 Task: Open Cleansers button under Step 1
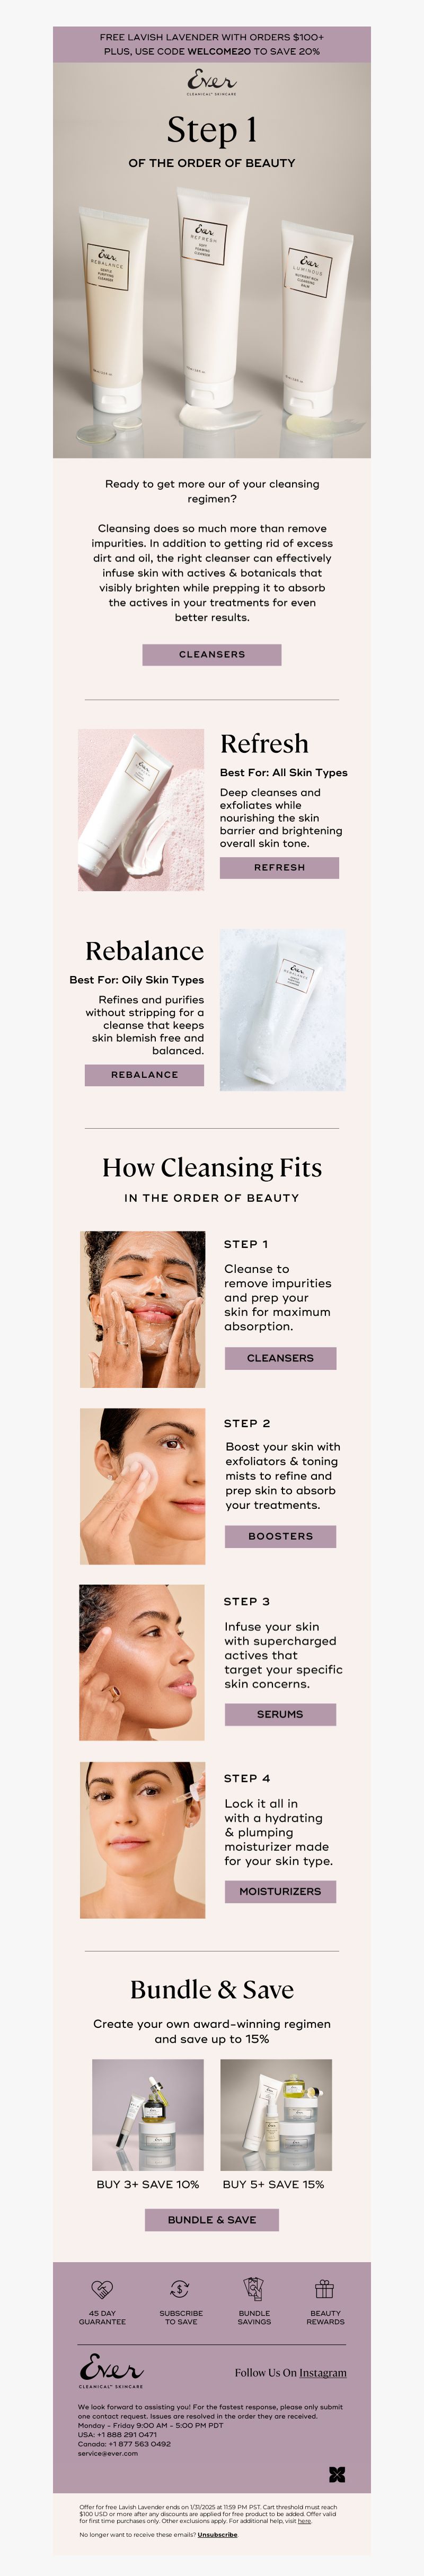[280, 1358]
